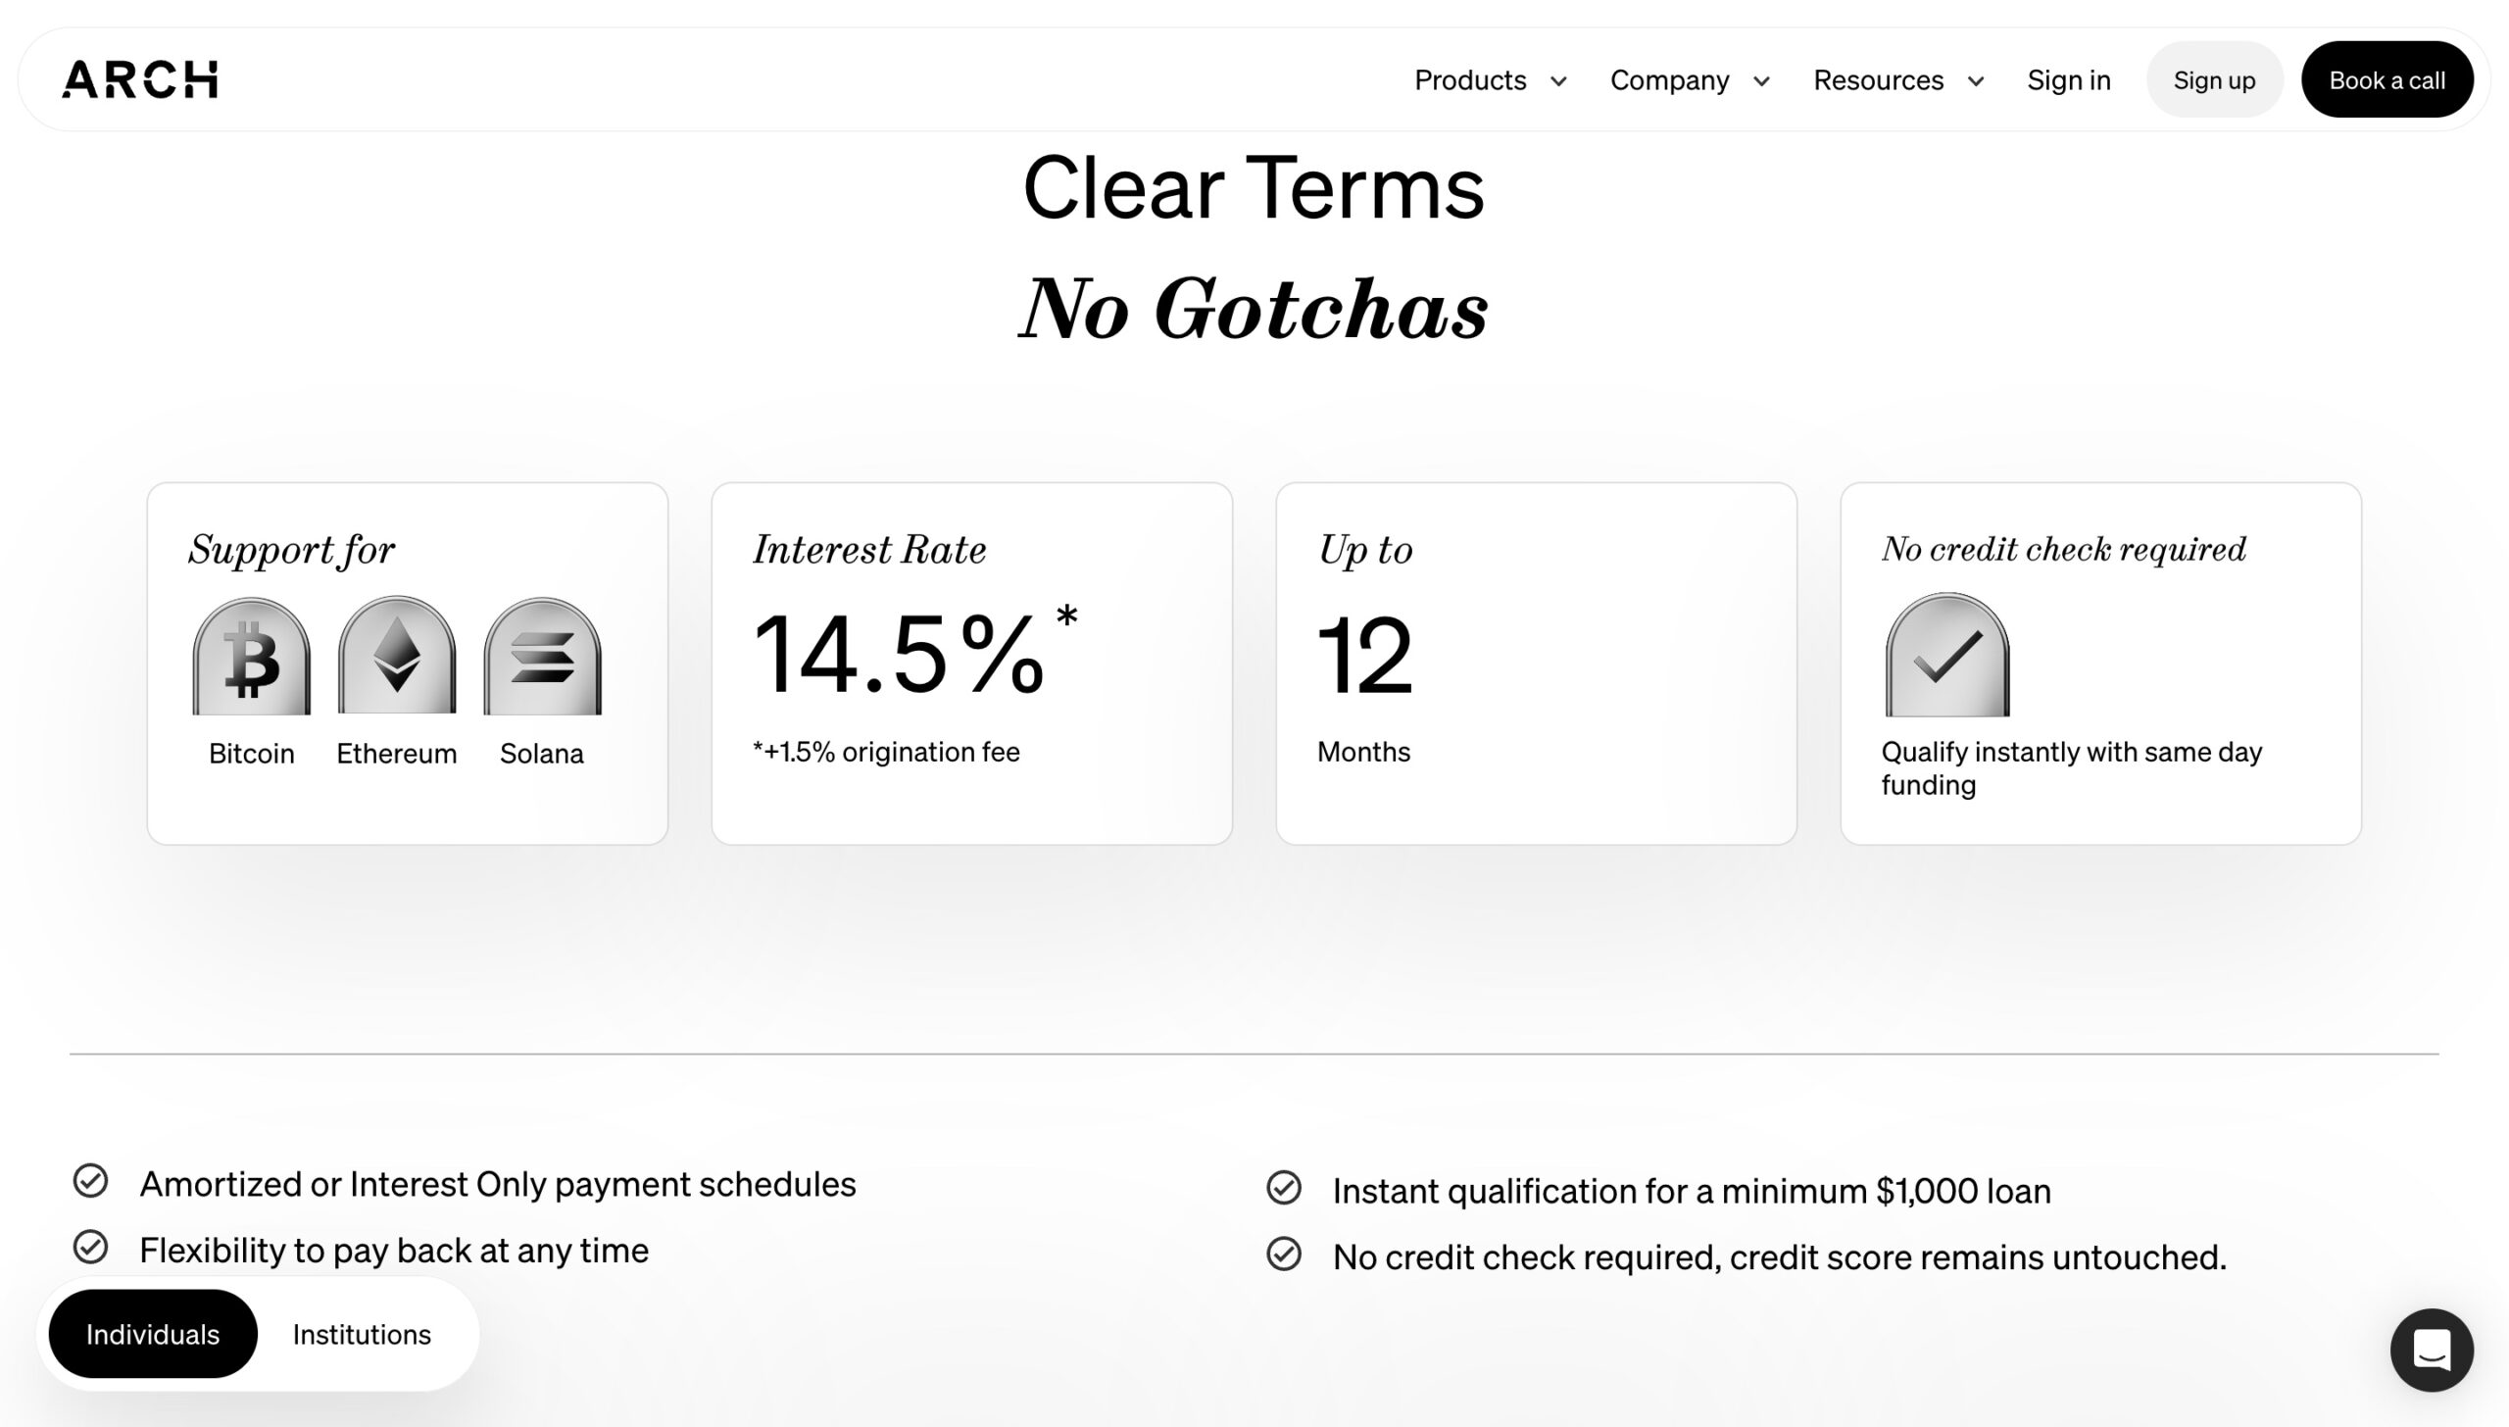Click the Sign up button
This screenshot has height=1427, width=2509.
tap(2214, 79)
